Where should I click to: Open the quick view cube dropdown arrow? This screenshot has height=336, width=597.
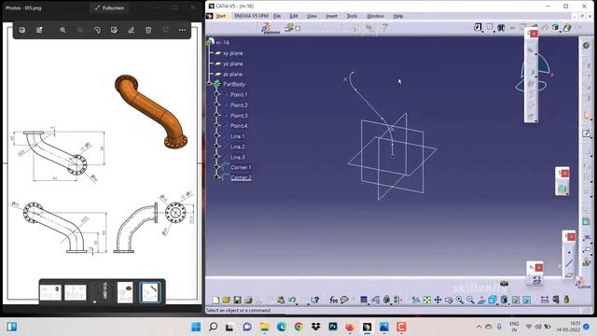click(497, 303)
